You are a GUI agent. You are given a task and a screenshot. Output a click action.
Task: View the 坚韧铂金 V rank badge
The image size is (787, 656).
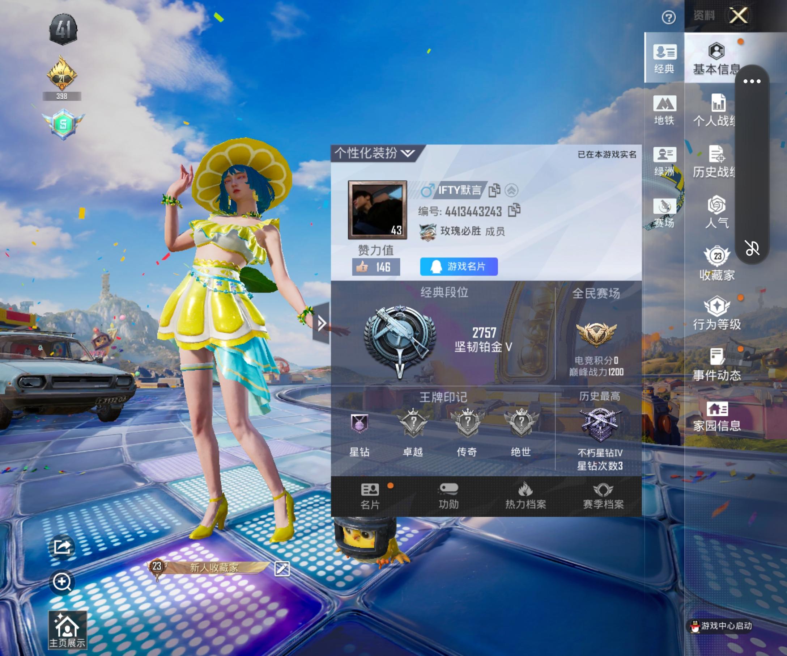(400, 341)
